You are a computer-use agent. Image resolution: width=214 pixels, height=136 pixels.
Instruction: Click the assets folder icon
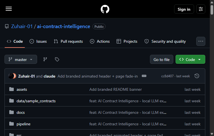click(x=12, y=89)
